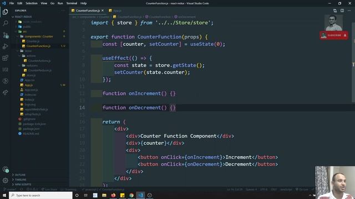The image size is (355, 199).
Task: Click the master branch in status bar
Action: pos(10,190)
